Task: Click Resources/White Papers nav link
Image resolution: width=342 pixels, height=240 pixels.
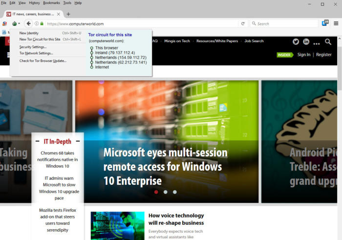Action: pyautogui.click(x=217, y=41)
